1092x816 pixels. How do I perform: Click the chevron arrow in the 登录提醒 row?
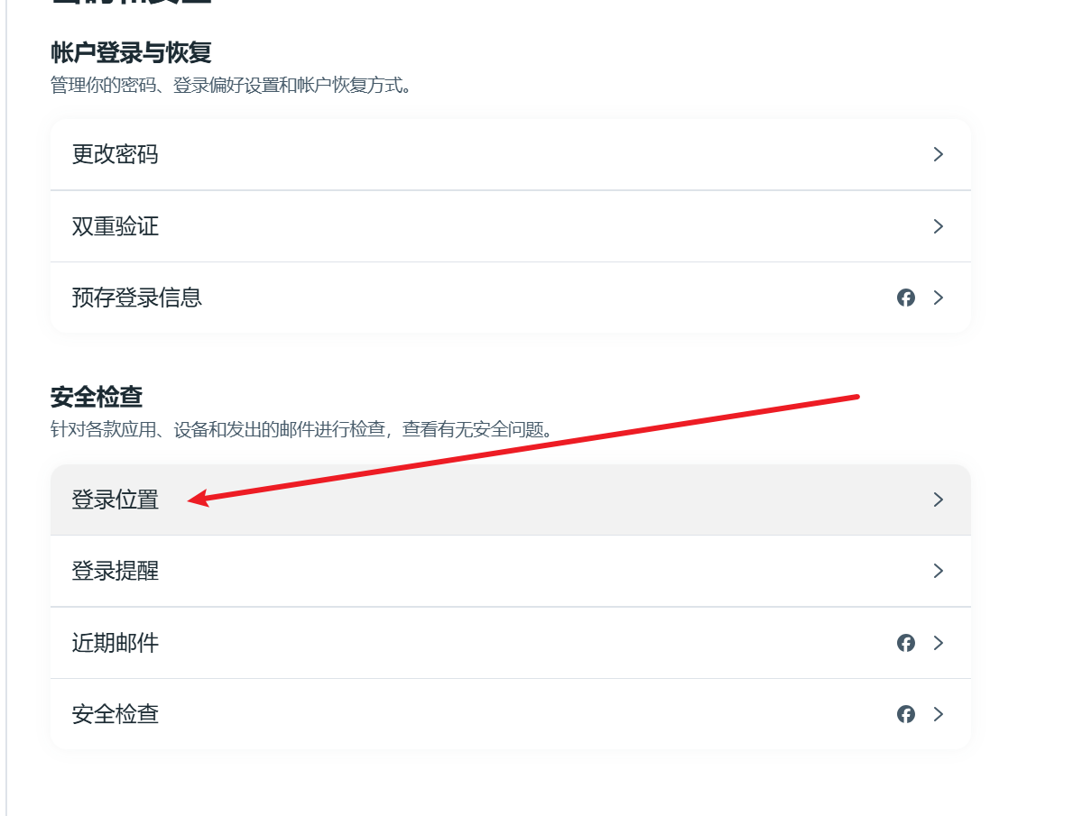[x=939, y=571]
